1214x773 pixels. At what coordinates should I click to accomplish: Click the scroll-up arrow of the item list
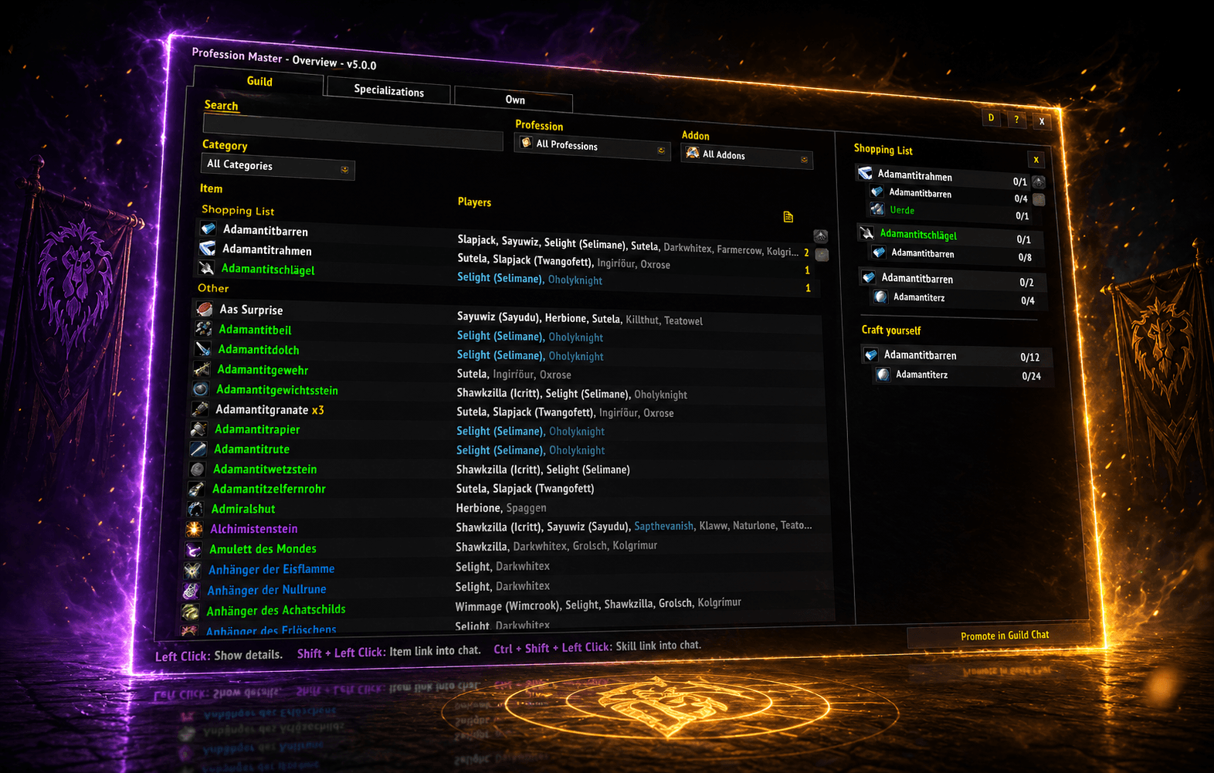[821, 236]
